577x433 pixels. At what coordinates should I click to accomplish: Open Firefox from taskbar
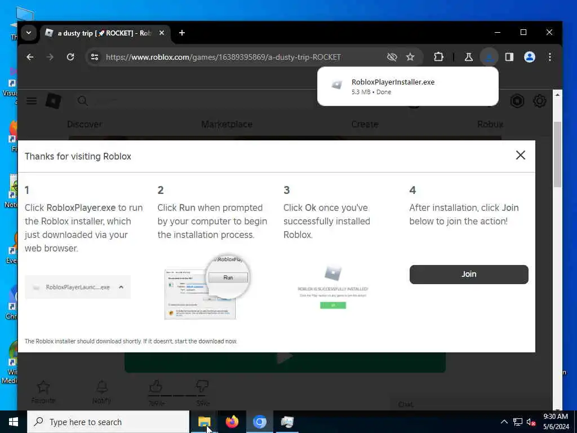click(232, 422)
